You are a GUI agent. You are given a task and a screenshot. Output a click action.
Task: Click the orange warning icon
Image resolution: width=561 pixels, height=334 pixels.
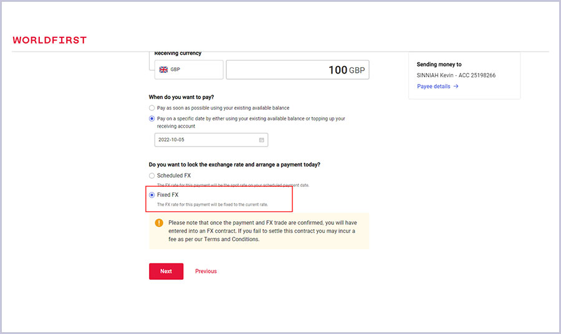point(159,222)
